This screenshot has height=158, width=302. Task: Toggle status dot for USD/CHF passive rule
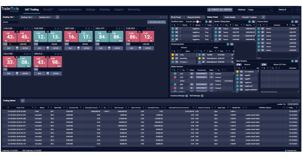click(259, 29)
